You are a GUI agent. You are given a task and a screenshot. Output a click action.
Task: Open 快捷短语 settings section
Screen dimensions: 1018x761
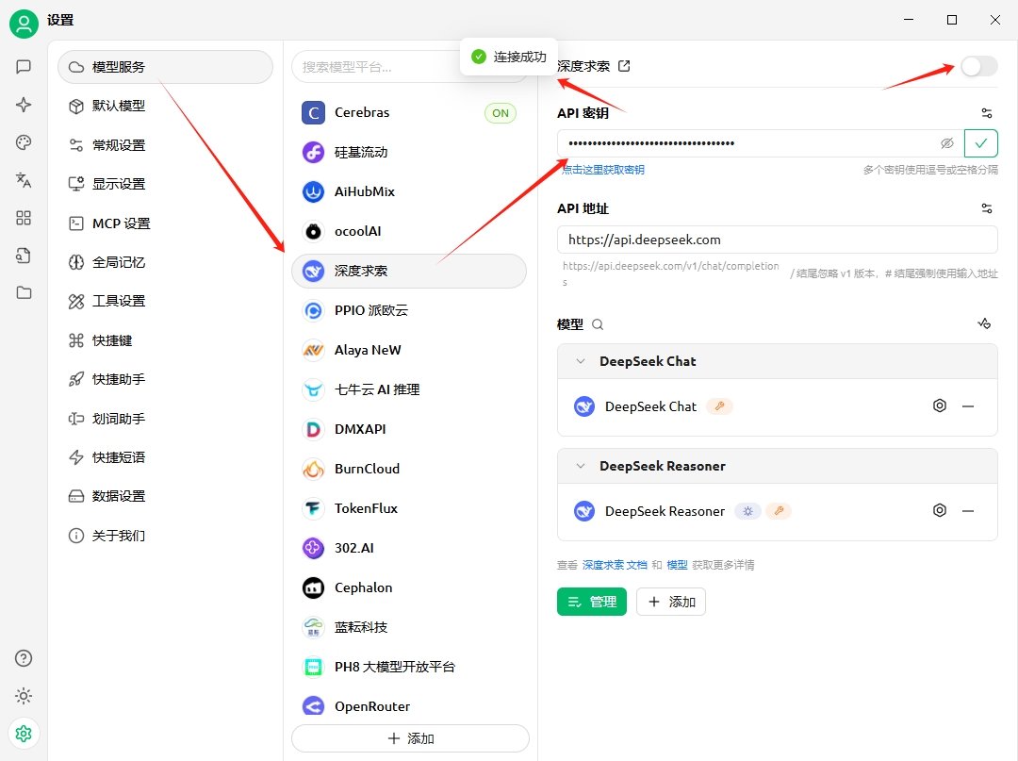click(166, 457)
